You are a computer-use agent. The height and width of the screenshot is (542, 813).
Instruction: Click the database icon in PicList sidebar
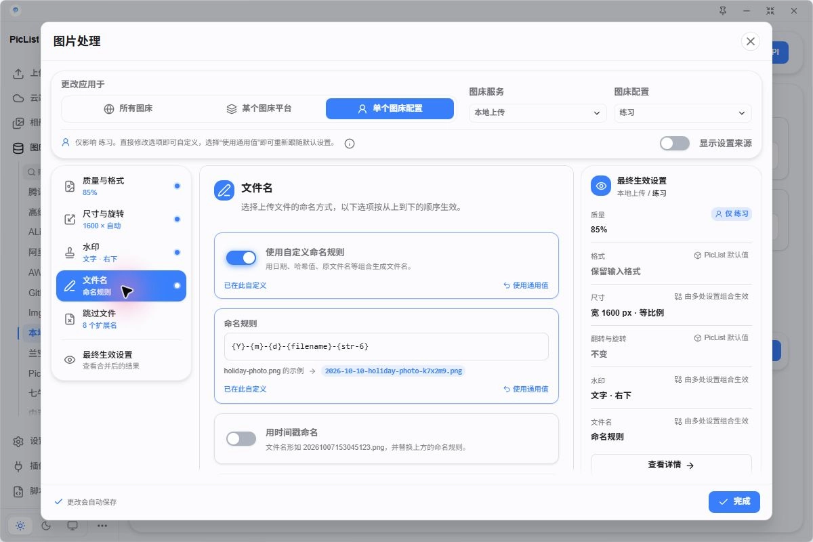pyautogui.click(x=19, y=147)
